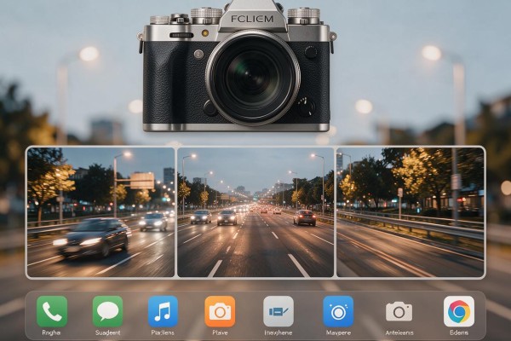Screen dimensions: 511x341
Task: Launch the blue lens app labeled Mavpere
Action: (x=338, y=311)
